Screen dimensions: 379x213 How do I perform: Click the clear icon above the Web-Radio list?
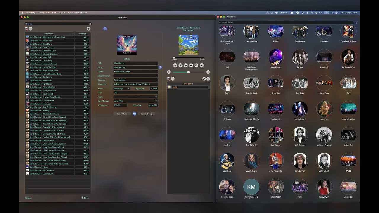168,79
